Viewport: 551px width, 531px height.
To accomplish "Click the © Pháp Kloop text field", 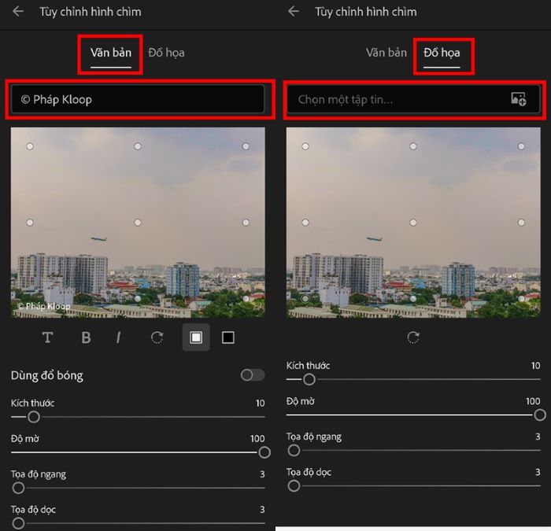I will tap(138, 99).
